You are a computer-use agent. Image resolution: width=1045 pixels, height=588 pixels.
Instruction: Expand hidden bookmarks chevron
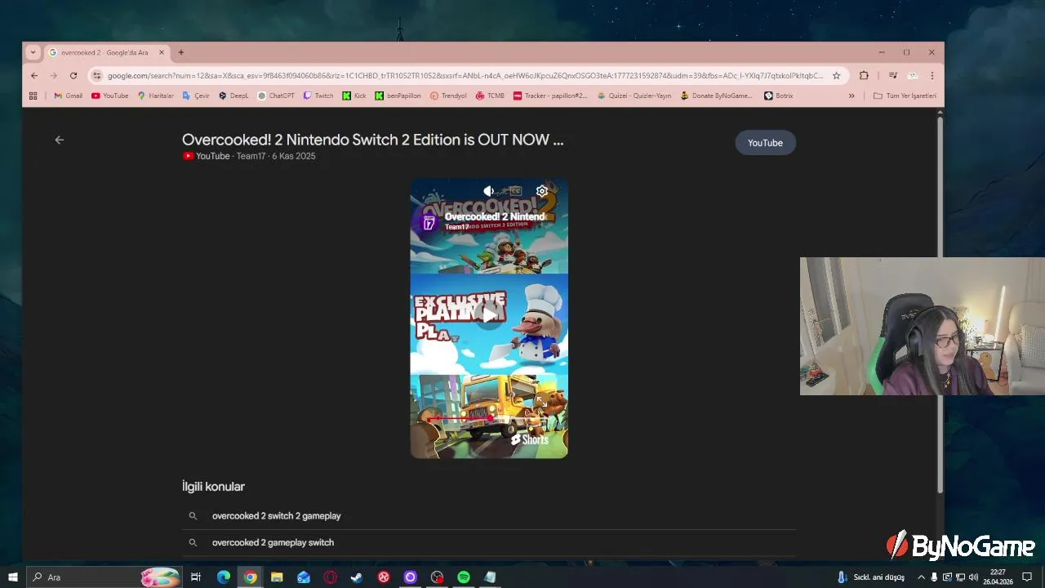[x=852, y=96]
